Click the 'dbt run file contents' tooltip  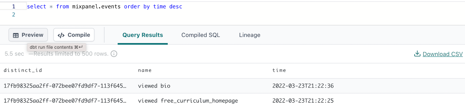(56, 47)
